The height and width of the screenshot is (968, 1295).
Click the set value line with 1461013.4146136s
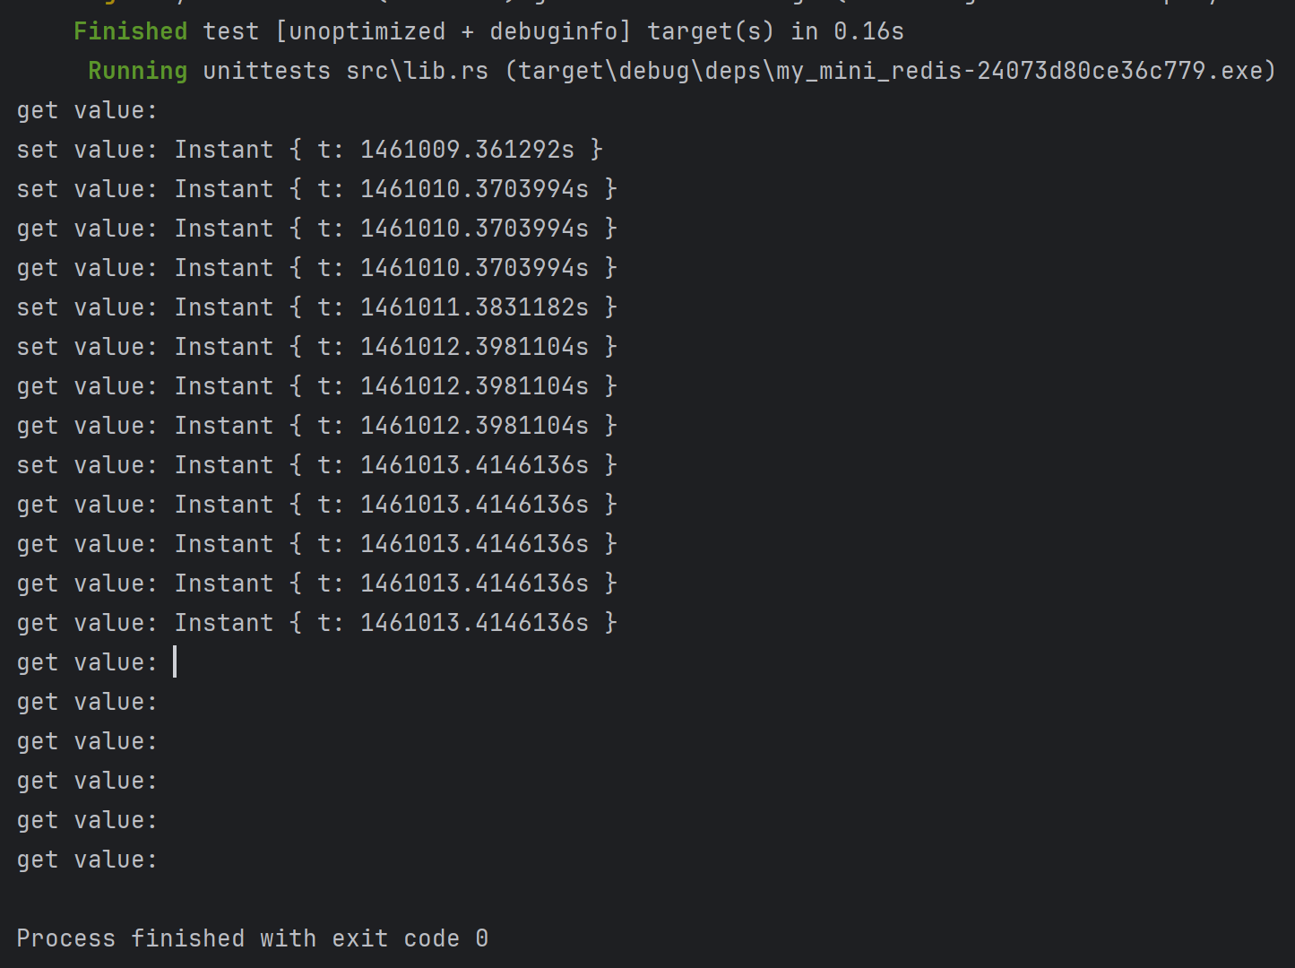coord(316,465)
